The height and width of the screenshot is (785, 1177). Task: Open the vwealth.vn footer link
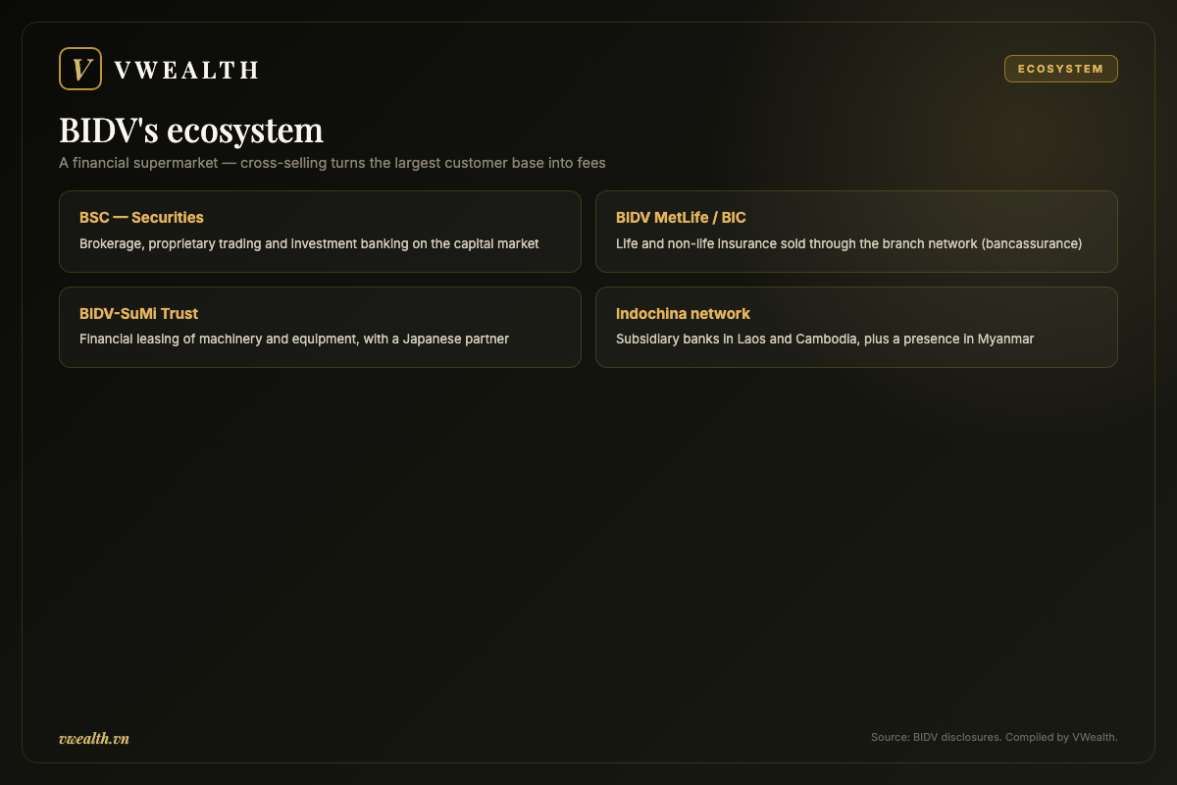pos(94,738)
